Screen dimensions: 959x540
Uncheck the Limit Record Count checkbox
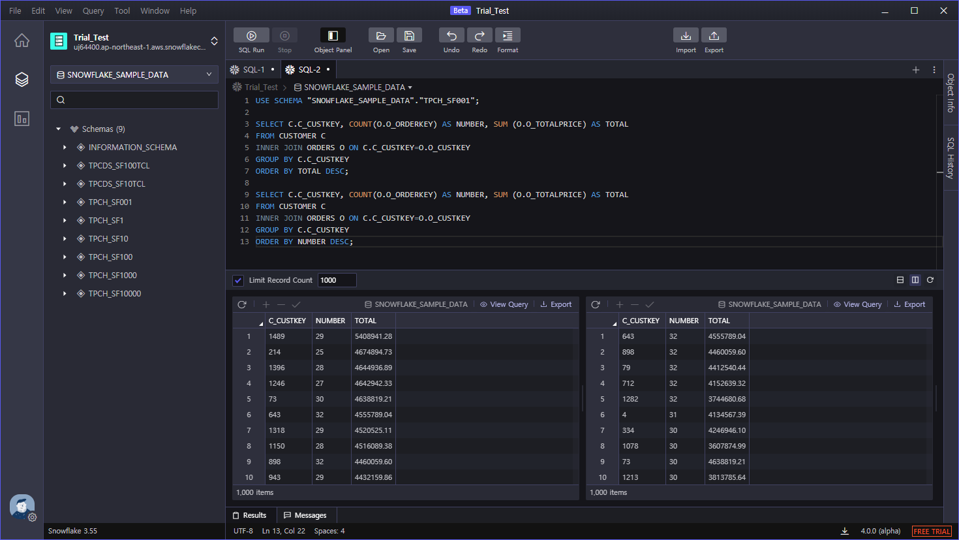point(237,279)
